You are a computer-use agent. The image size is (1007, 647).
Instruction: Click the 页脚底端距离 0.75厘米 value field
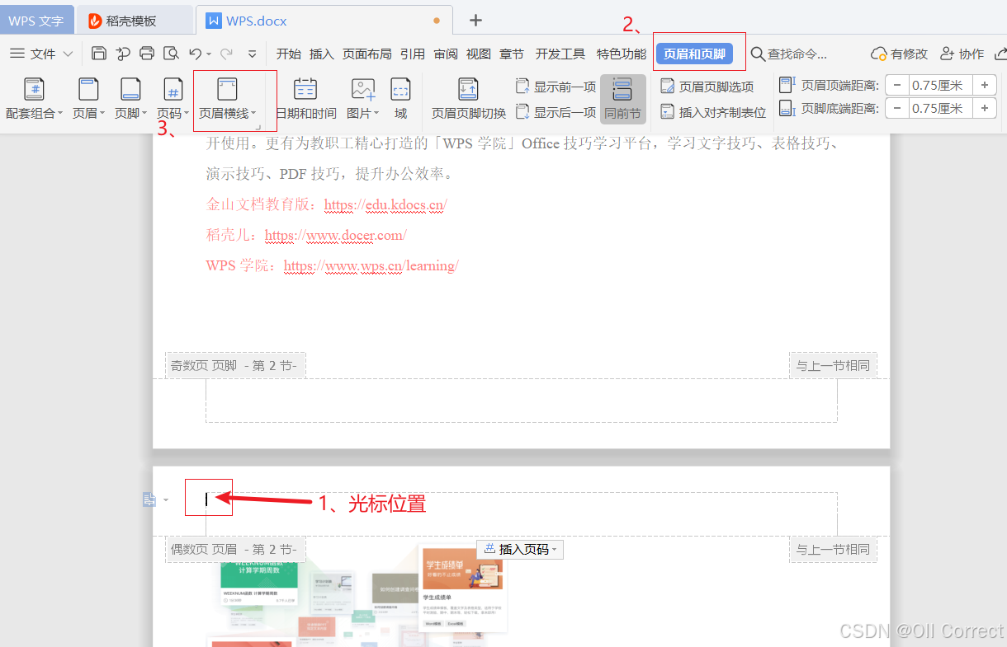pyautogui.click(x=941, y=108)
